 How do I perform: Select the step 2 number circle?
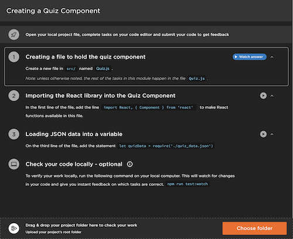[x=13, y=96]
